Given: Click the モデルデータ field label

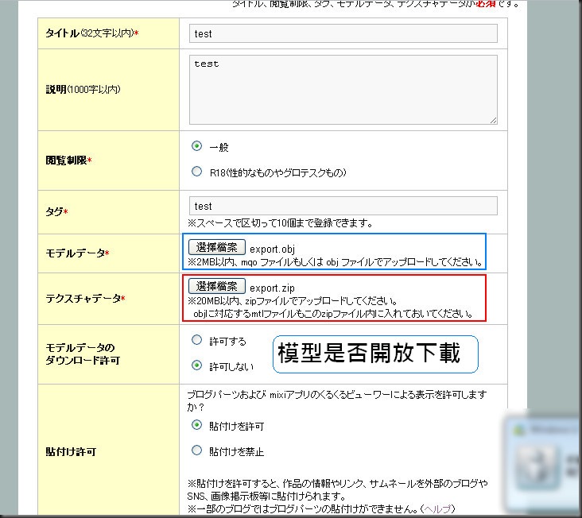Looking at the screenshot, I should click(77, 253).
